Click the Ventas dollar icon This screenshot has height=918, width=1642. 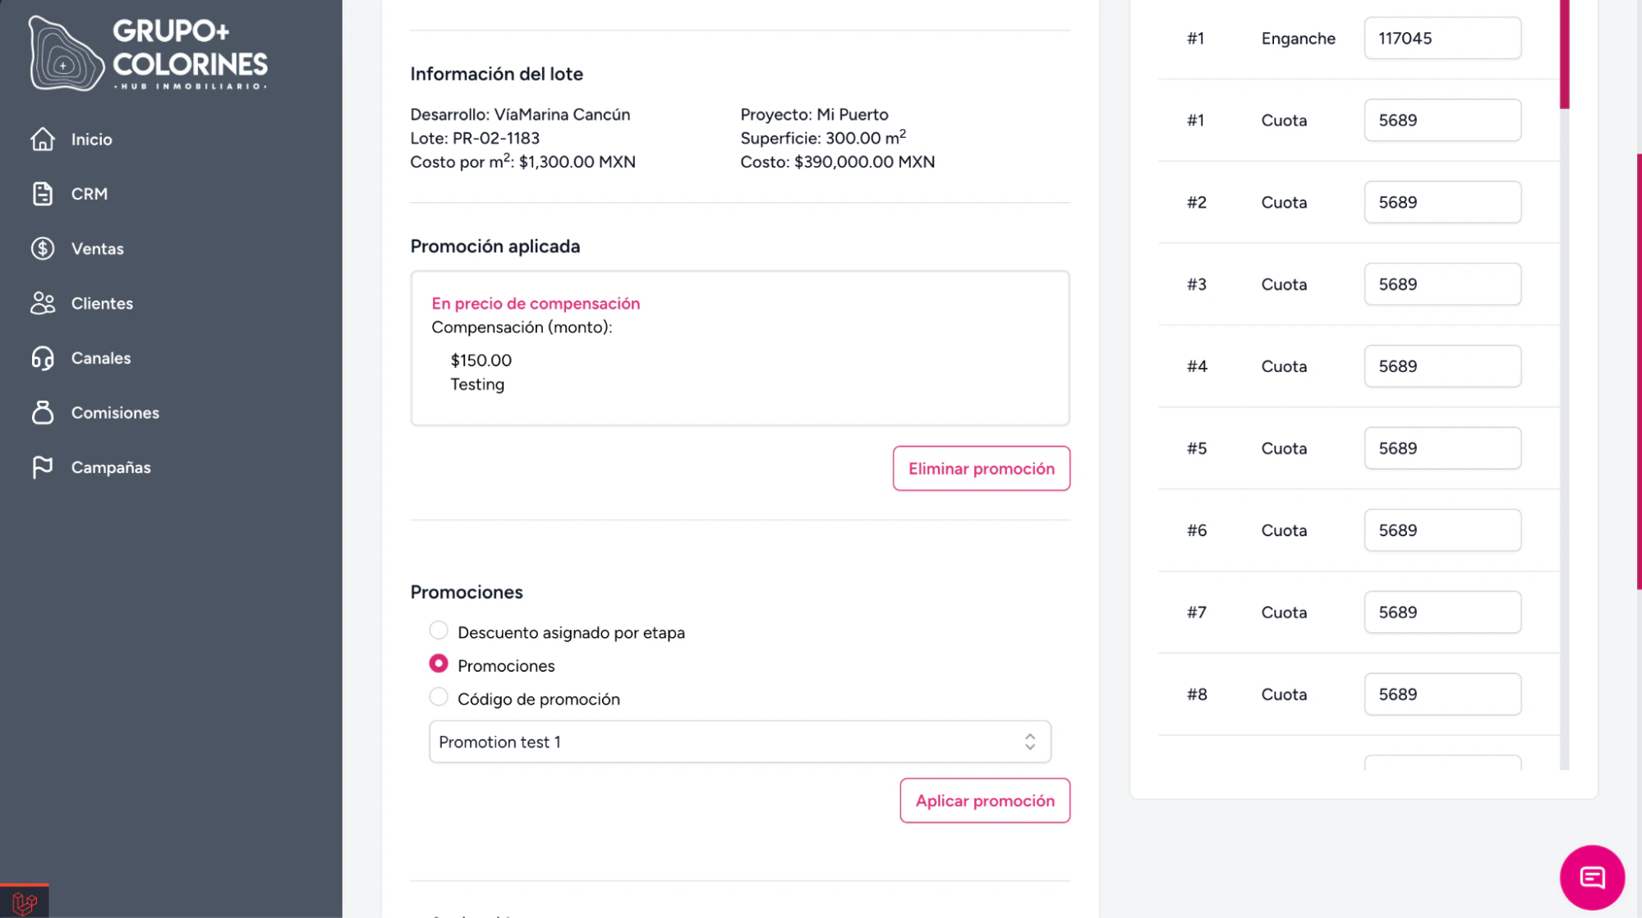point(43,249)
